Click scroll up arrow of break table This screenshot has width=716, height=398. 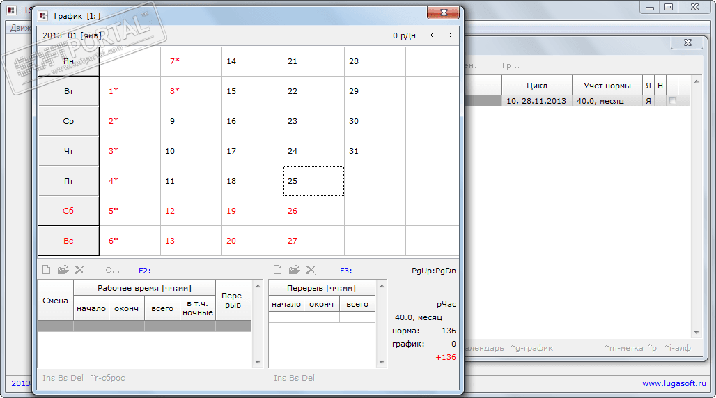[382, 286]
